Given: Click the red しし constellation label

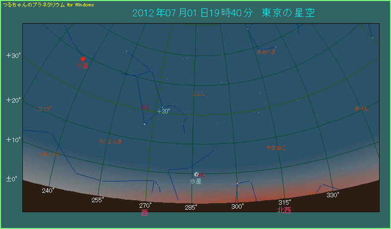Looking at the screenshot, I should (x=145, y=107).
